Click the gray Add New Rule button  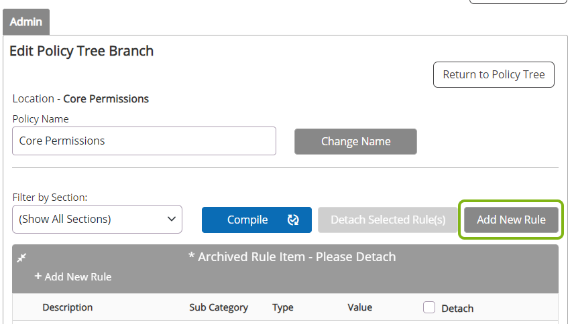point(511,220)
